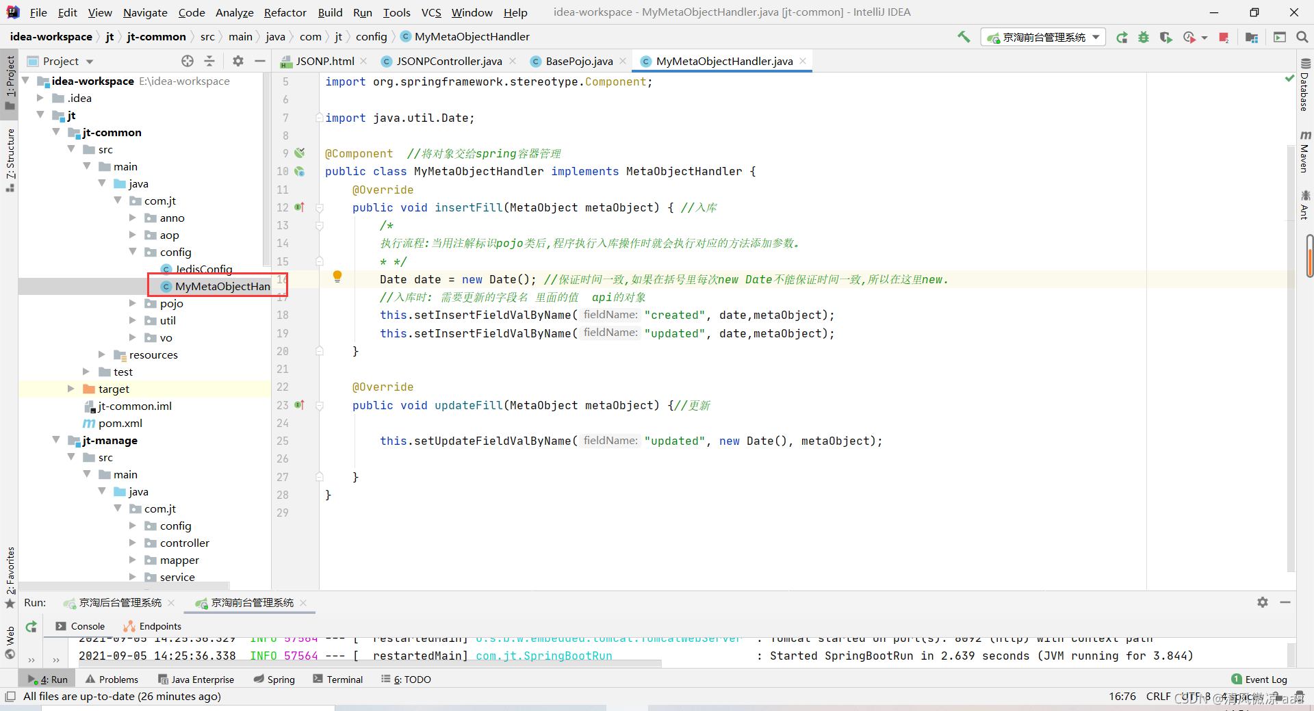Open the Refactor menu

point(285,12)
